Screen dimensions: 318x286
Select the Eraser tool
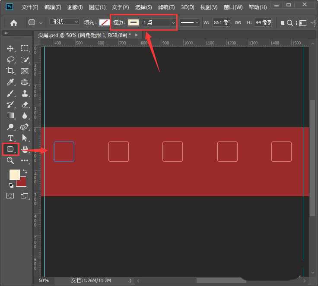[25, 104]
